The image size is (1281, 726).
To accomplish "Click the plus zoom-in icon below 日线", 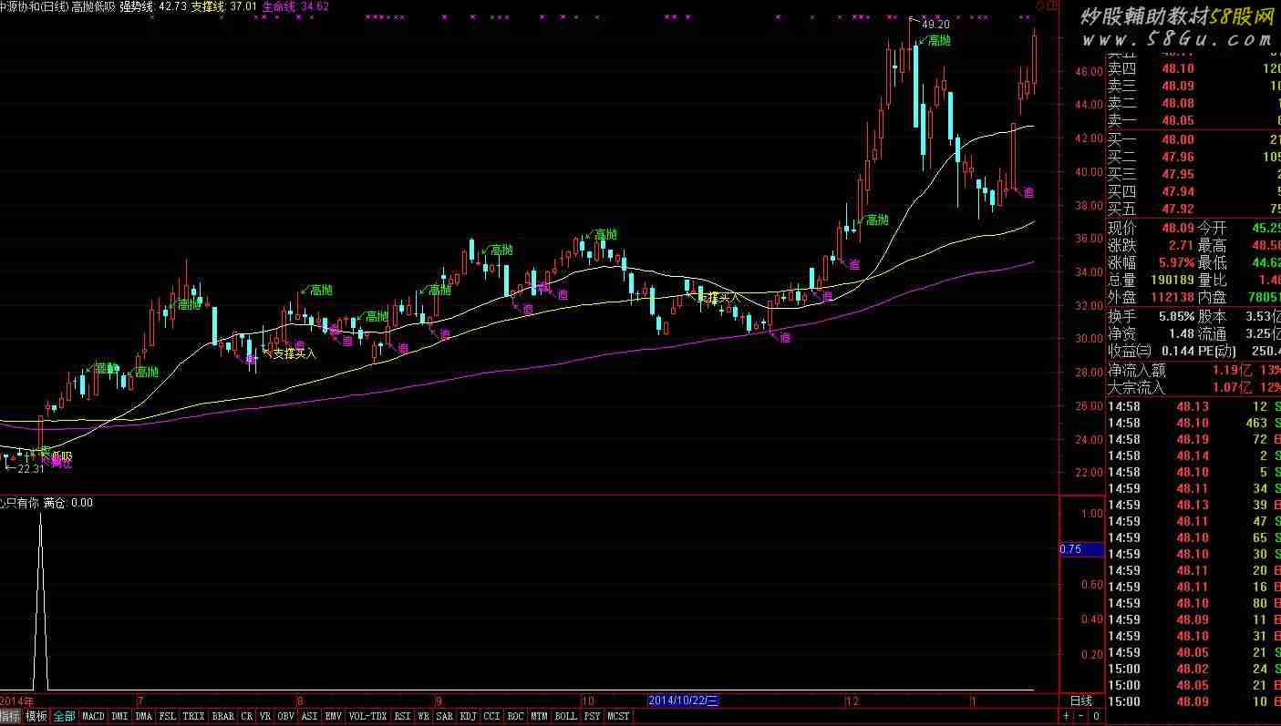I will point(1068,718).
